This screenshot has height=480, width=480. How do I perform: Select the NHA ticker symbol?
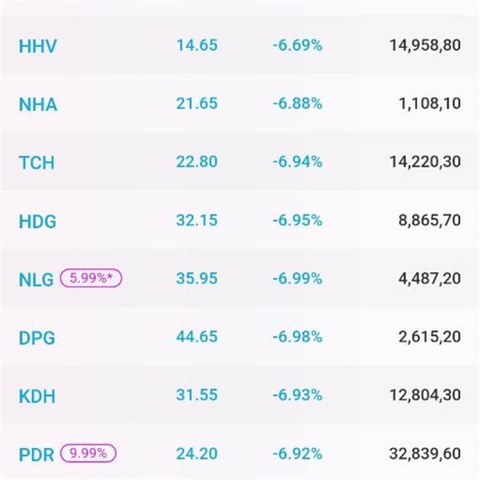[x=38, y=104]
